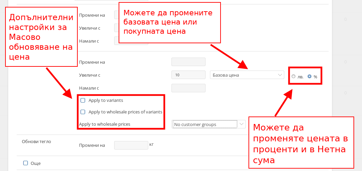Click the Apply to wholesale prices label
Screen dimensions: 362x171
(x=105, y=124)
